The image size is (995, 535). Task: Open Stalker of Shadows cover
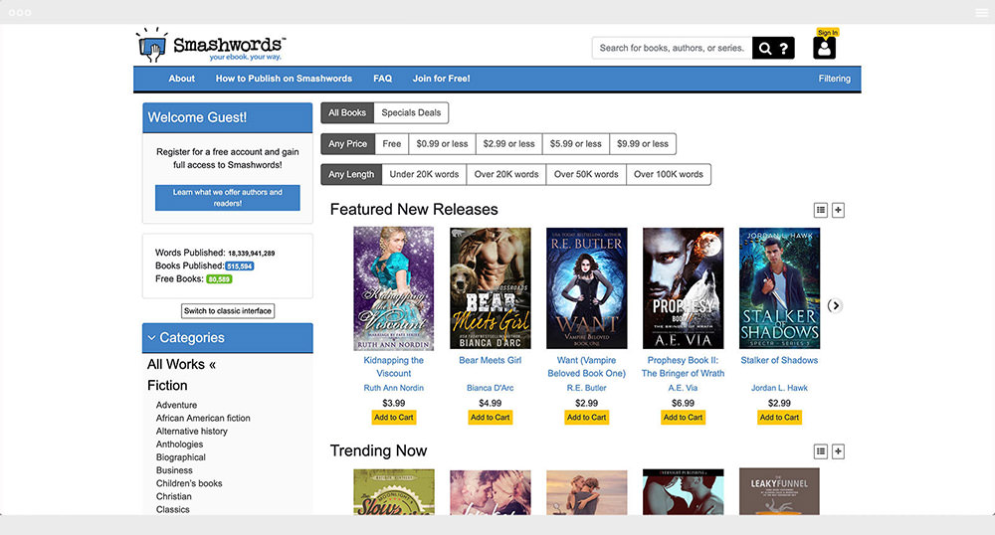pos(779,288)
